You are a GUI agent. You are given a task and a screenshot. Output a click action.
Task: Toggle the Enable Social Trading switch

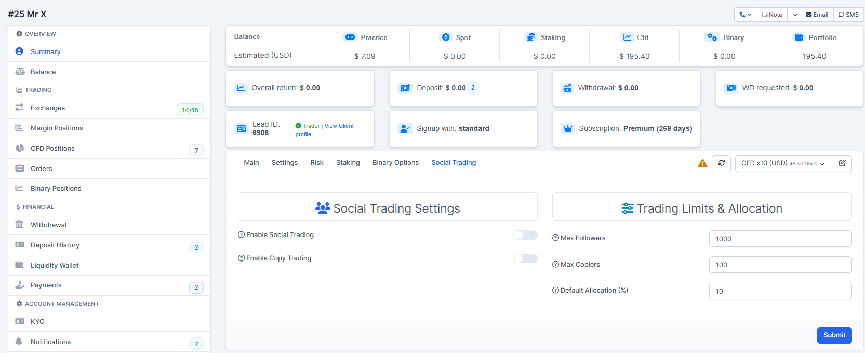point(525,235)
